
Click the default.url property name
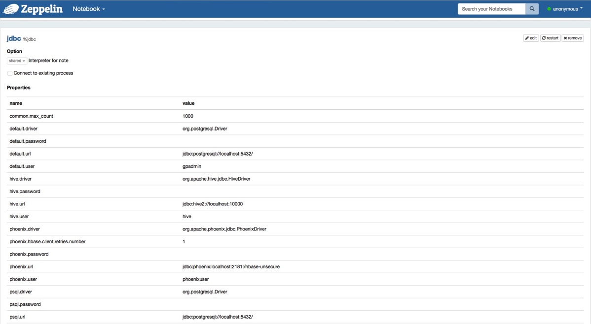click(20, 154)
